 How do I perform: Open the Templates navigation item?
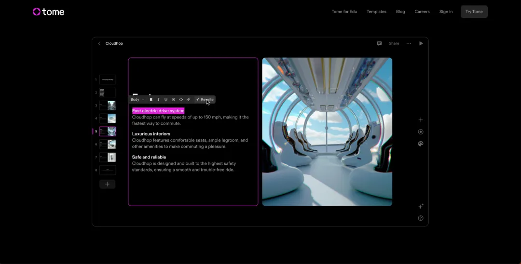click(x=376, y=12)
